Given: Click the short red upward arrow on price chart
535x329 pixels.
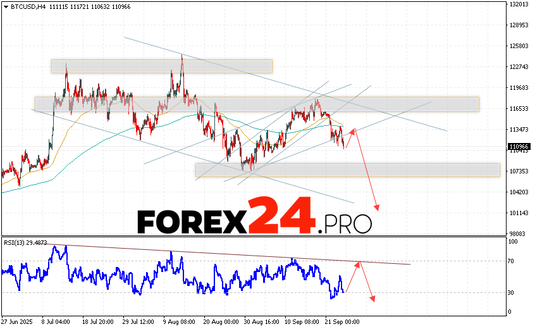Looking at the screenshot, I should 350,138.
